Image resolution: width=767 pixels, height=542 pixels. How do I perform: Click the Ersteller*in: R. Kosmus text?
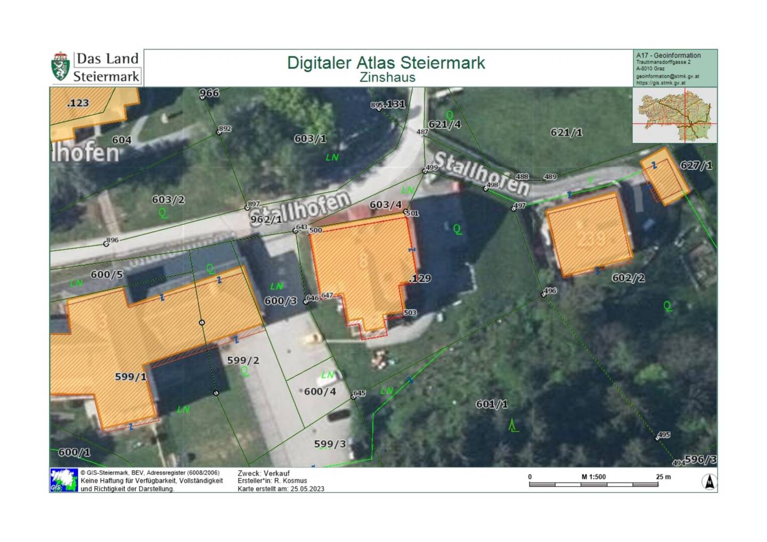coord(272,481)
